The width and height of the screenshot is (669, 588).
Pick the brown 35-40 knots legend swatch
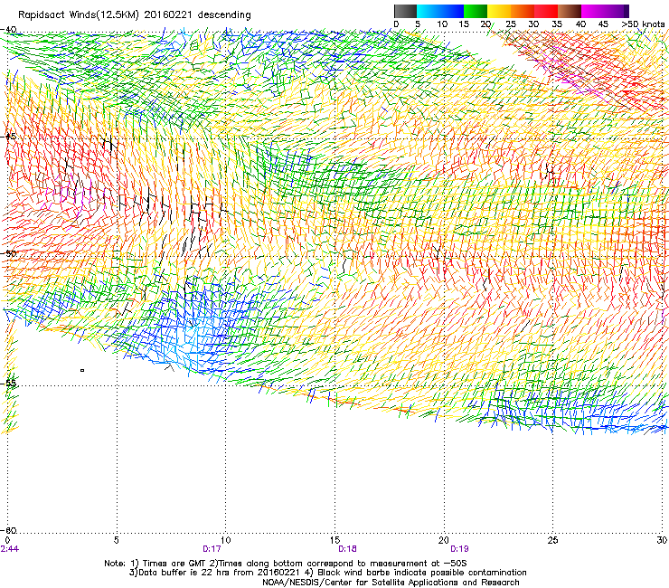click(x=570, y=11)
